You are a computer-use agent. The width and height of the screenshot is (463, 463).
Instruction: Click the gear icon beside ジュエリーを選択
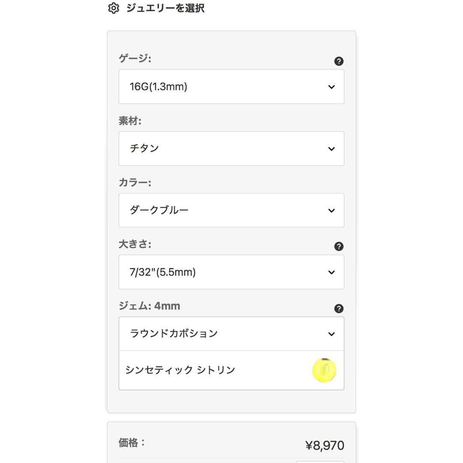pos(114,8)
